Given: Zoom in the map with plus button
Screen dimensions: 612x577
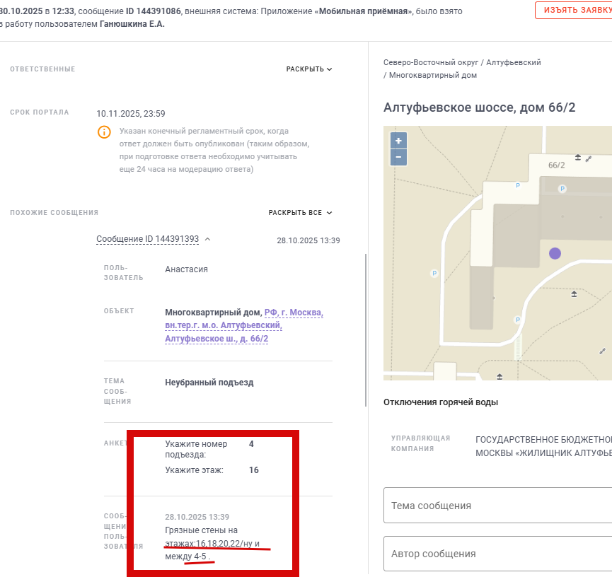Looking at the screenshot, I should pos(398,141).
